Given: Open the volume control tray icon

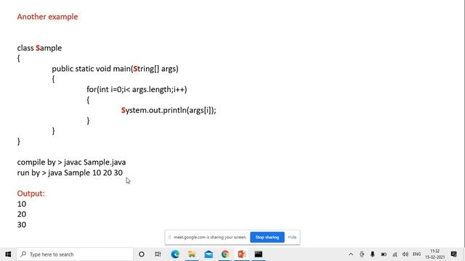Looking at the screenshot, I should (x=405, y=254).
